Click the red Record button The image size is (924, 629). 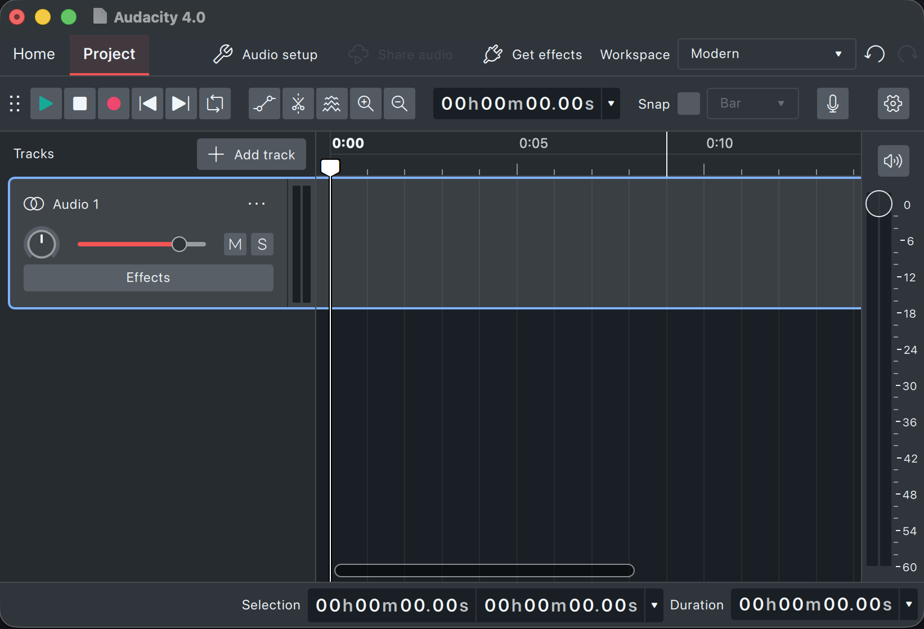[114, 104]
